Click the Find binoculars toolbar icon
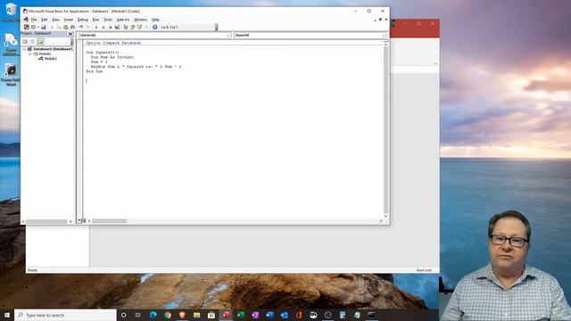 (72, 28)
